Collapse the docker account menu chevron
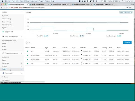This screenshot has width=135, height=101. click(22, 12)
